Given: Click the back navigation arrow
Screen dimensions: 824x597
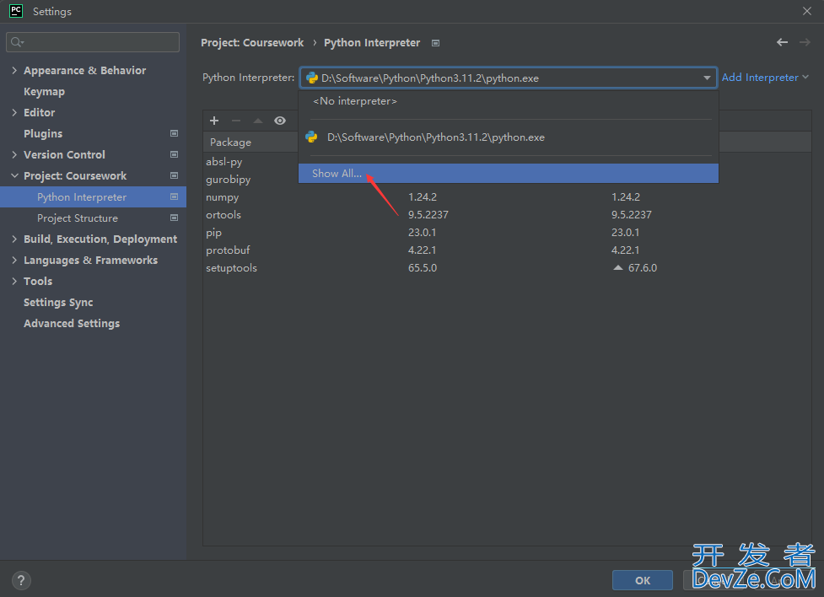Looking at the screenshot, I should [x=782, y=42].
